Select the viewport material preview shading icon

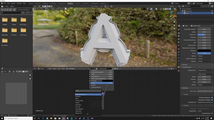click(168, 9)
